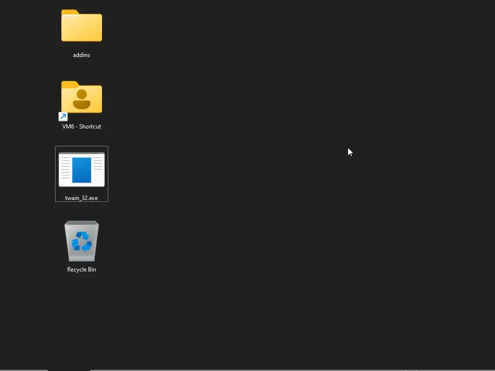The image size is (495, 371).
Task: Click the "addins" label text
Action: point(81,55)
